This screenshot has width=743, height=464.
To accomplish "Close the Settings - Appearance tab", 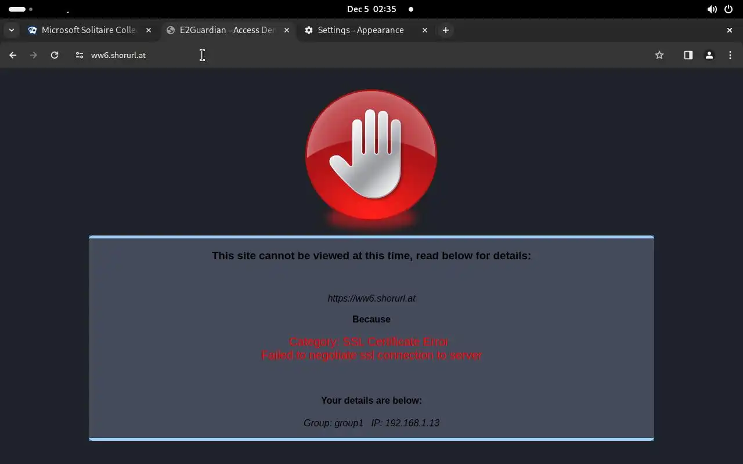I will 425,30.
